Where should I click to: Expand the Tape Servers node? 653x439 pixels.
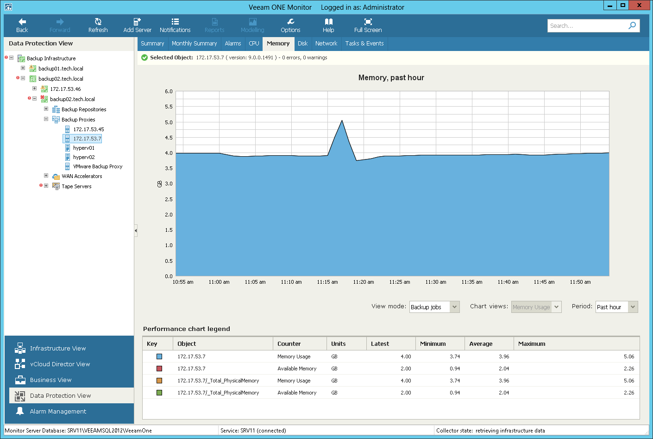point(46,186)
